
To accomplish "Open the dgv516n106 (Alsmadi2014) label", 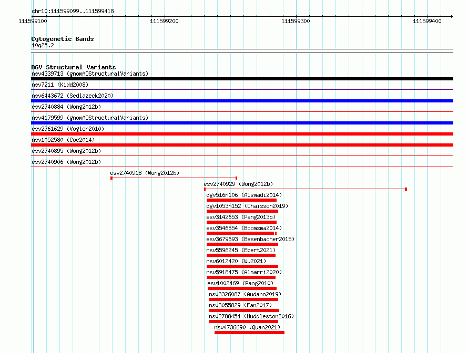I will point(244,195).
